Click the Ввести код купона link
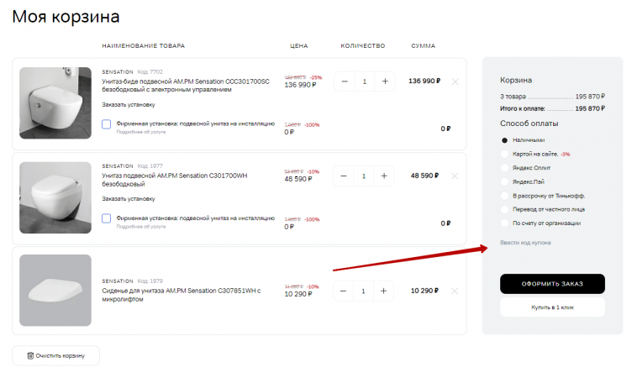632x383 pixels. [525, 243]
